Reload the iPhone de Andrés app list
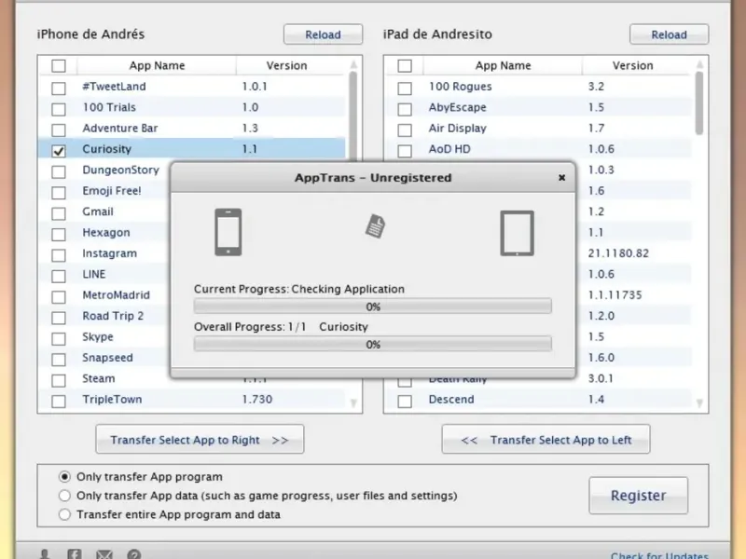Image resolution: width=746 pixels, height=559 pixels. pos(323,34)
